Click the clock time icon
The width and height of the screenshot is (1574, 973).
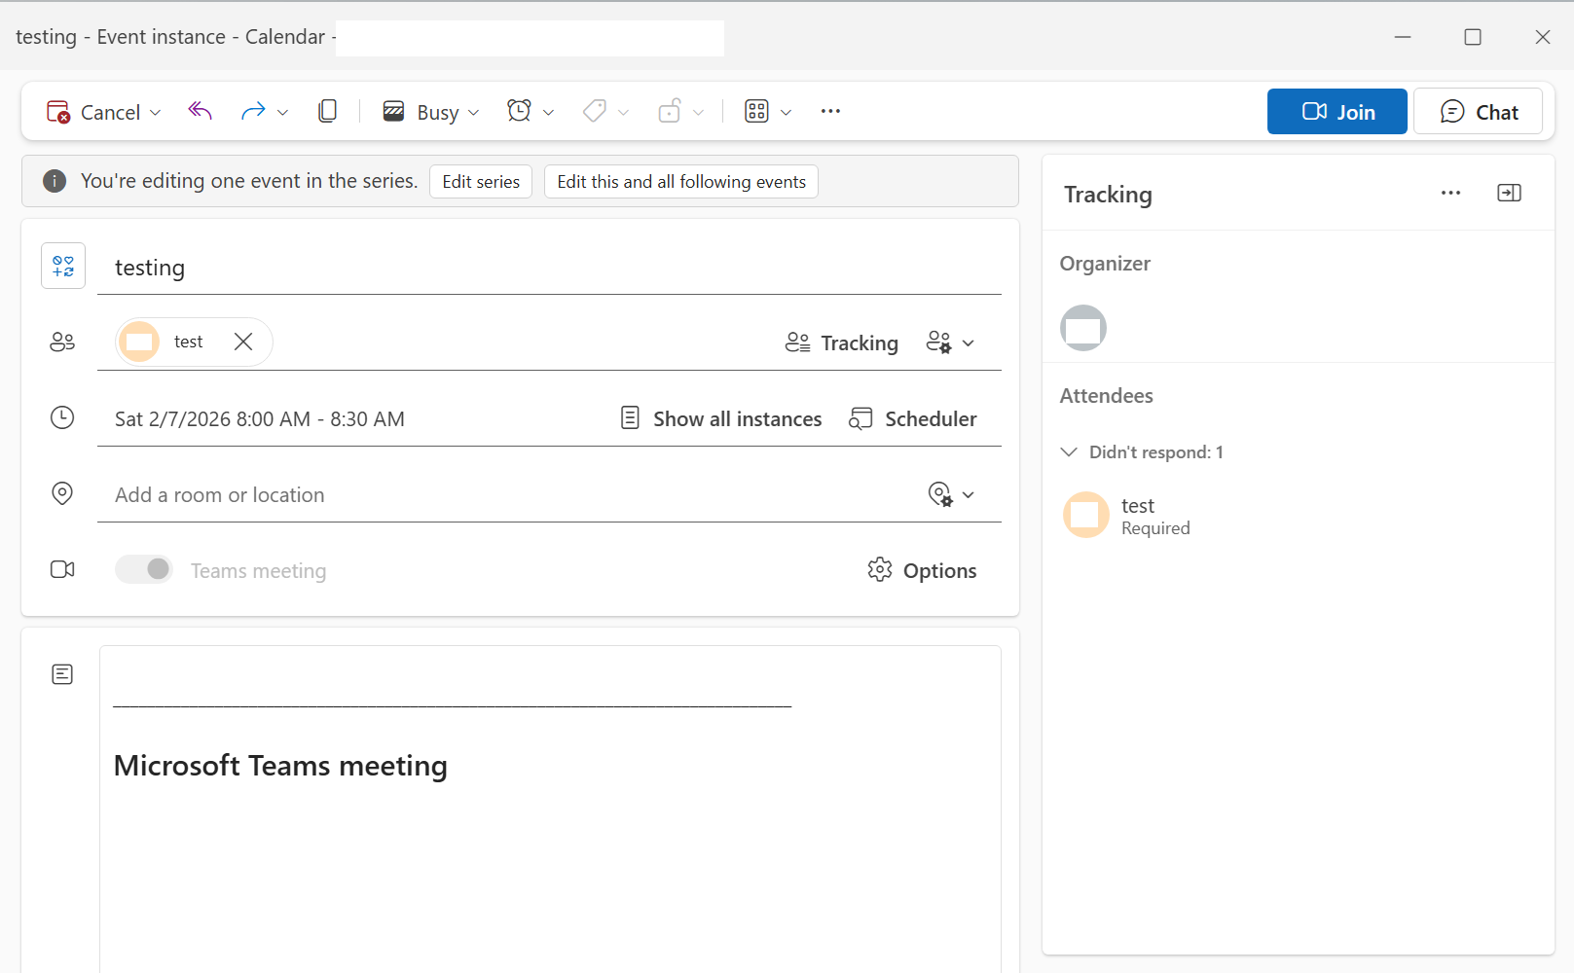coord(62,417)
